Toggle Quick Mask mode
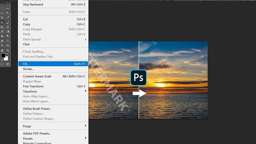Screen dimensions: 256x144 (2, 64)
